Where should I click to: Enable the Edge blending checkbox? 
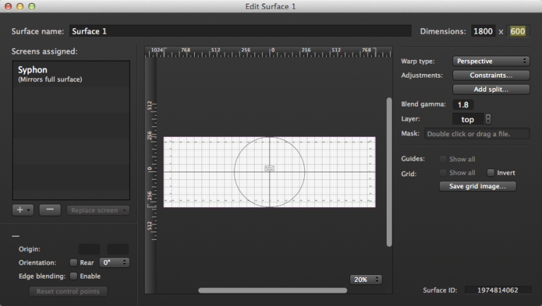[x=74, y=276]
